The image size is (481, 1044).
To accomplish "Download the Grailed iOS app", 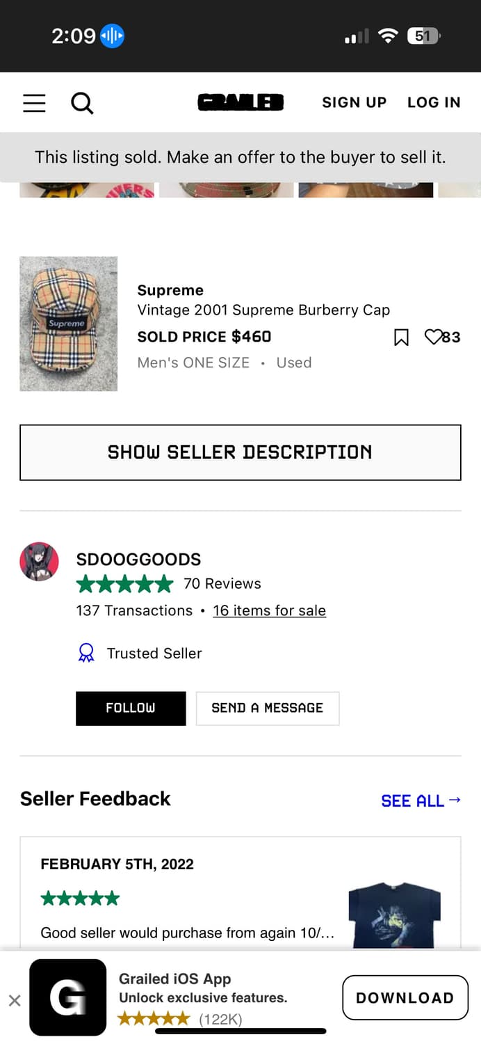I will tap(405, 997).
